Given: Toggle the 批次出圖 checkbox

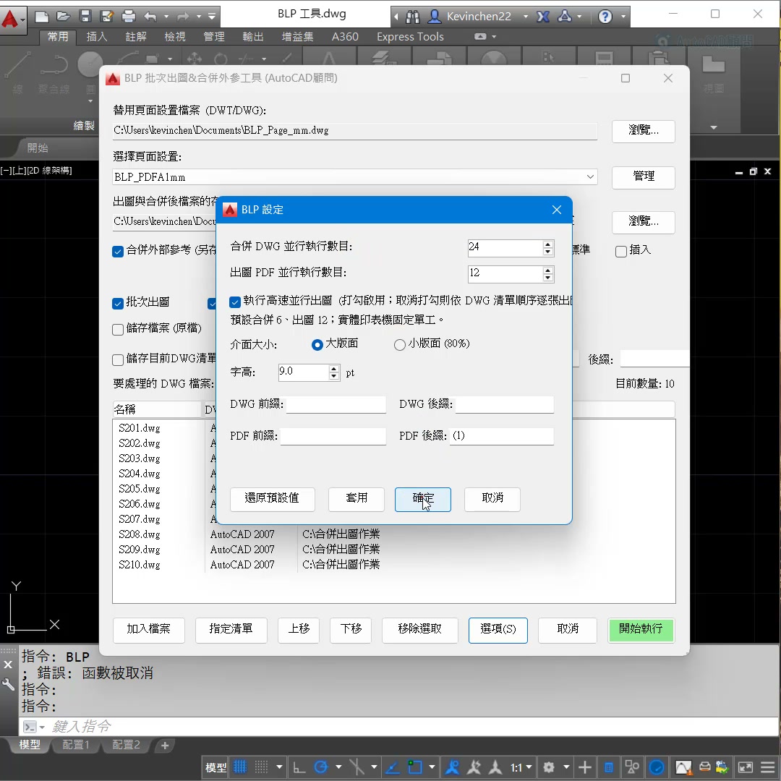Looking at the screenshot, I should [118, 303].
